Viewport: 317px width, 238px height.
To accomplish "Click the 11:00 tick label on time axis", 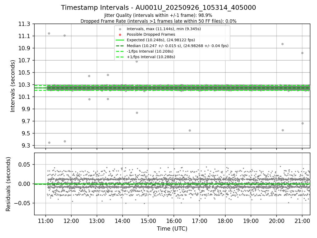I will [x=46, y=220].
